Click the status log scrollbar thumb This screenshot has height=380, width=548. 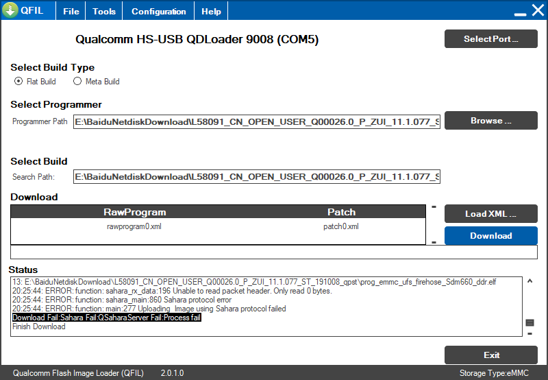530,322
